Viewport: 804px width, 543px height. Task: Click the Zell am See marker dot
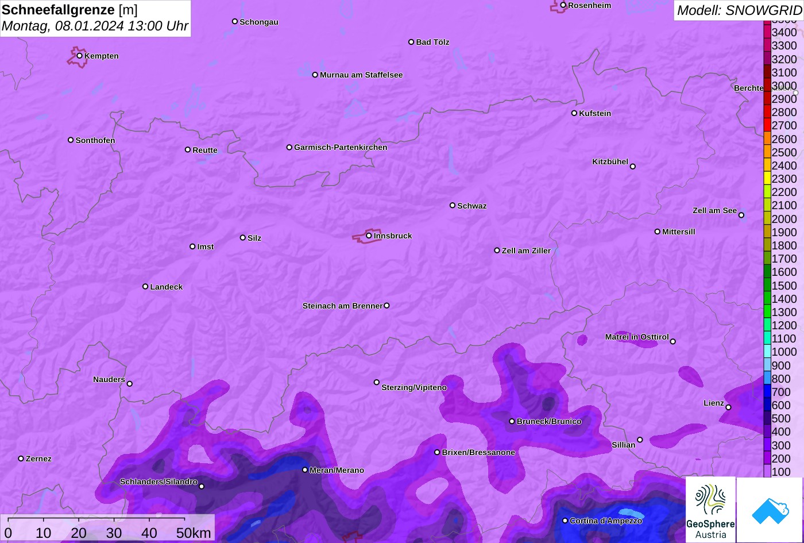(741, 215)
